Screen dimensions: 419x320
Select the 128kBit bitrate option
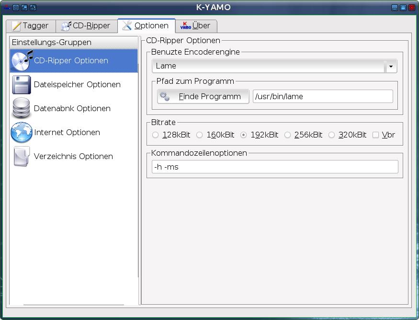click(x=171, y=135)
